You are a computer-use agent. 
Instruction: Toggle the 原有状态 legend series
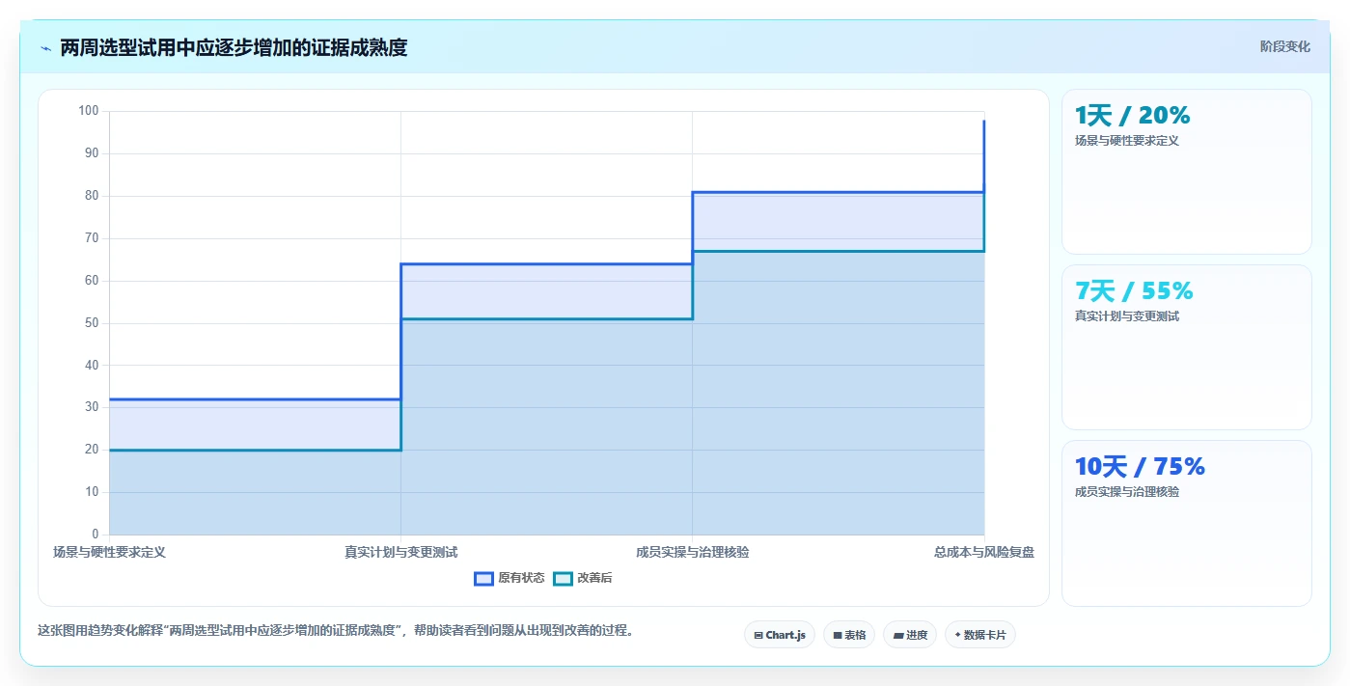[x=510, y=578]
